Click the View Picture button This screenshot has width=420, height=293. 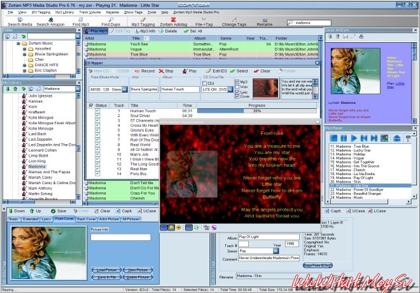tap(137, 269)
